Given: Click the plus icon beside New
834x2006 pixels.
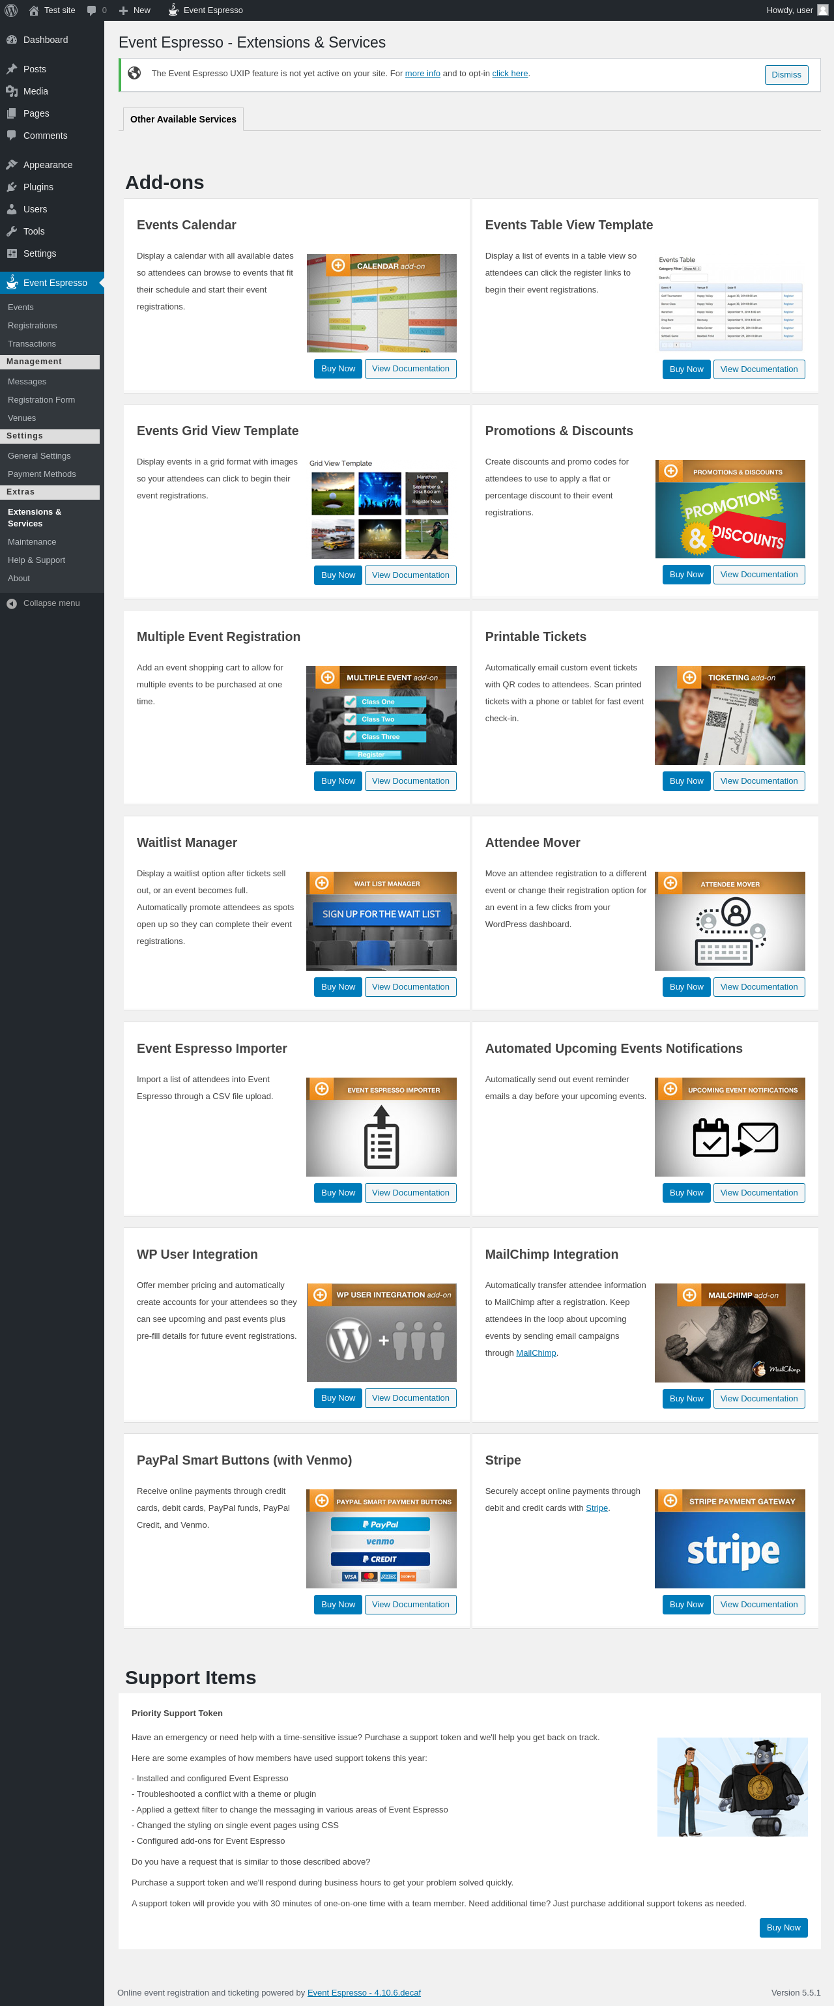Looking at the screenshot, I should 123,10.
